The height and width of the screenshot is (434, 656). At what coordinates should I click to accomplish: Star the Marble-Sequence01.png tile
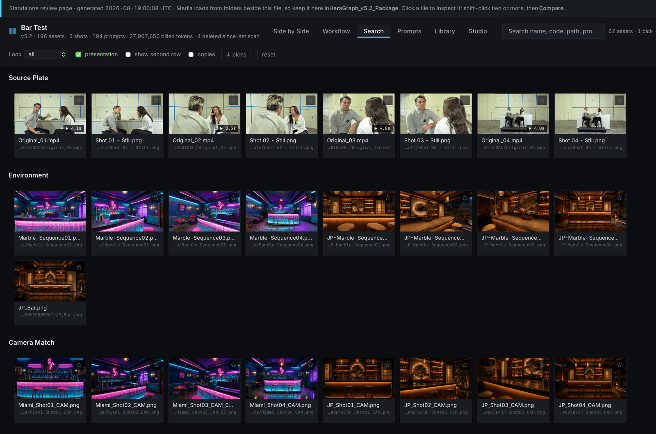pyautogui.click(x=79, y=198)
